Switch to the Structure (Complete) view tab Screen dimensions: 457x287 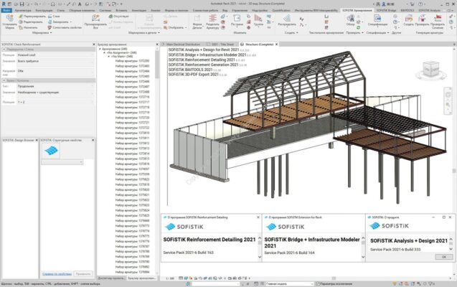pos(260,44)
